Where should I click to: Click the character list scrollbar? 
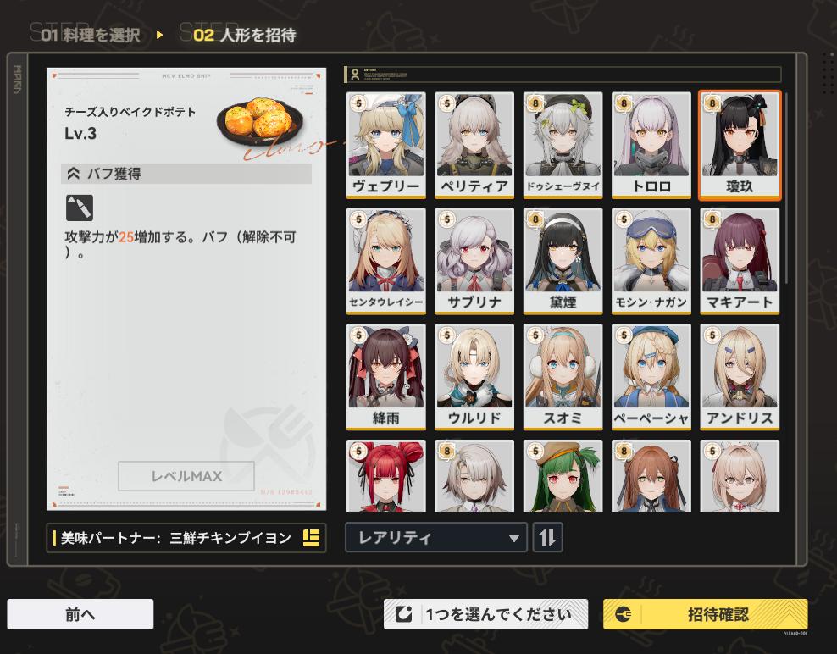click(786, 187)
